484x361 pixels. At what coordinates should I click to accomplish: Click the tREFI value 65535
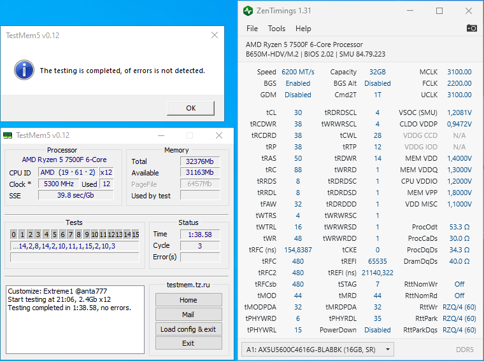(378, 261)
